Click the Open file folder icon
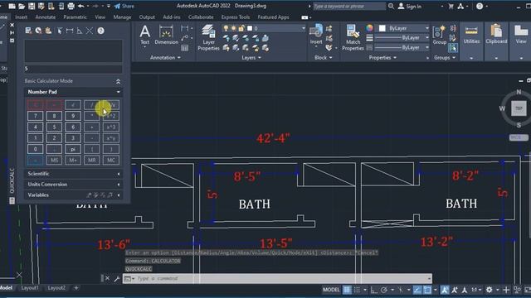Viewport: 531px width, 298px height. 22,6
